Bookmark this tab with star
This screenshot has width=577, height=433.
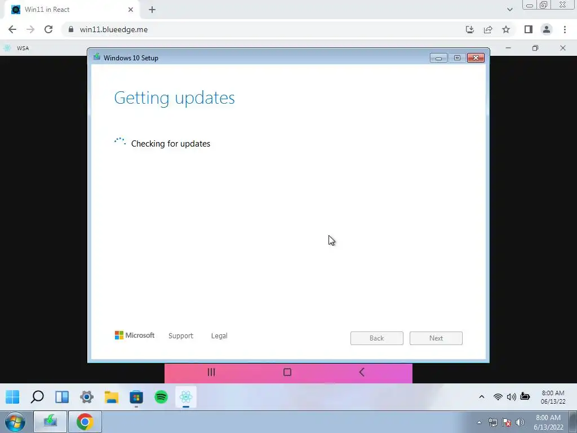[x=506, y=29]
